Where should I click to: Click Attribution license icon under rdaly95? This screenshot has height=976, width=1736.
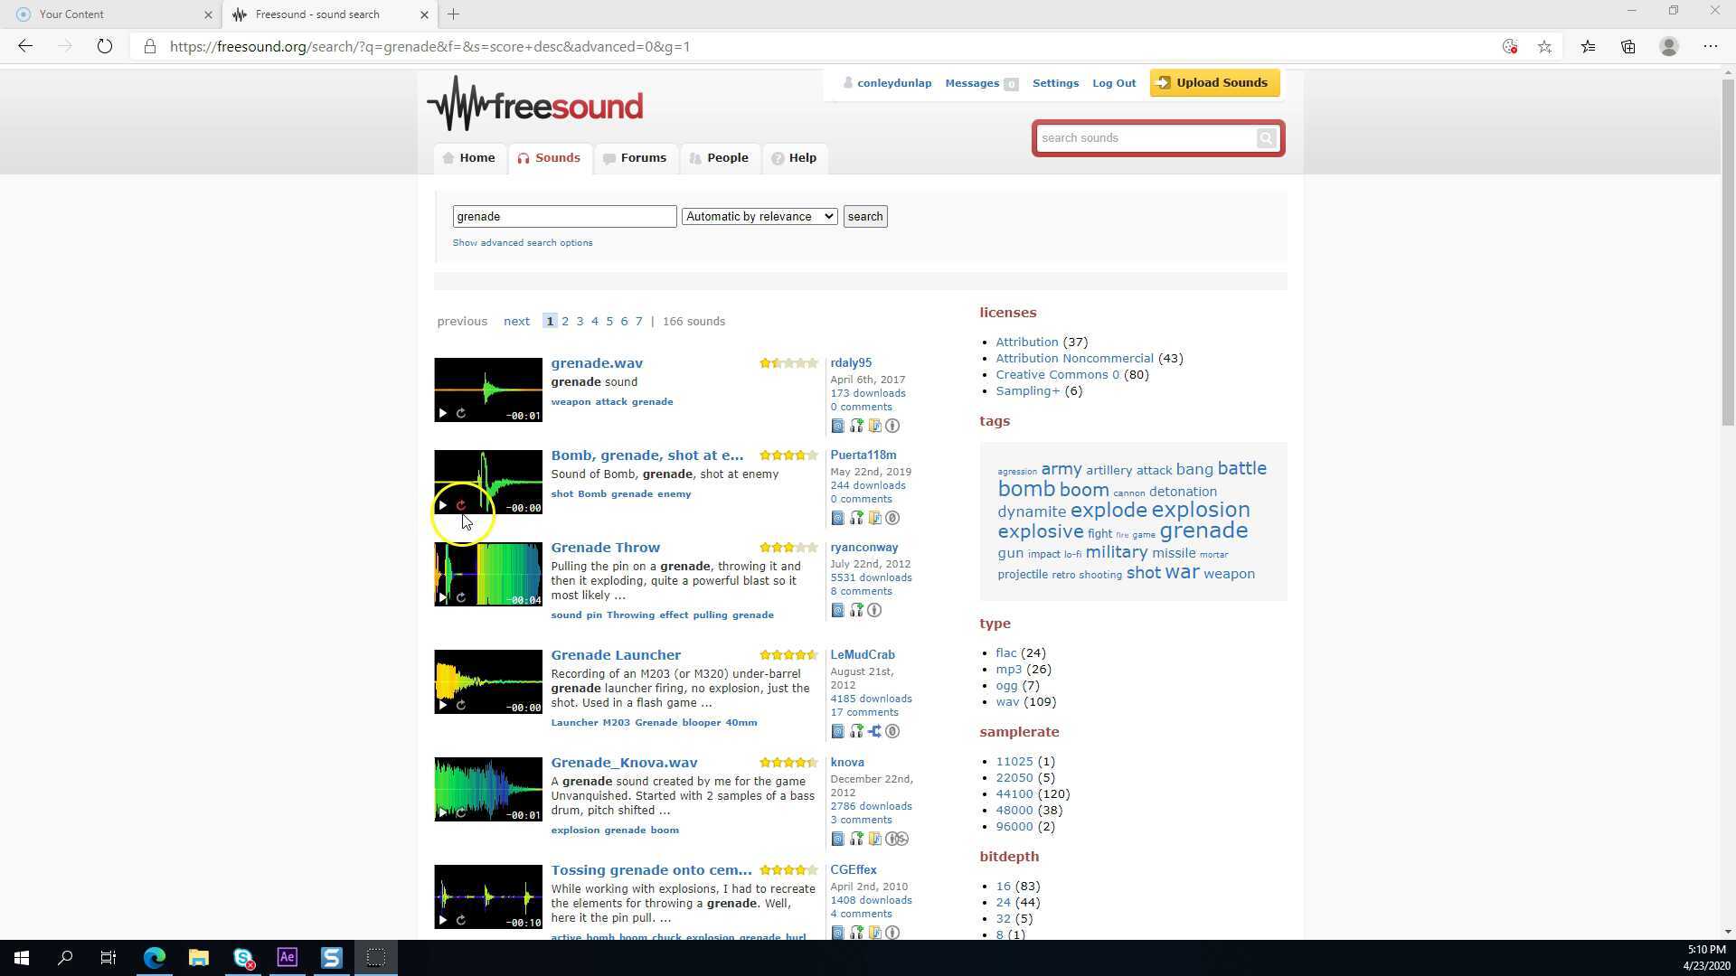[x=892, y=427]
